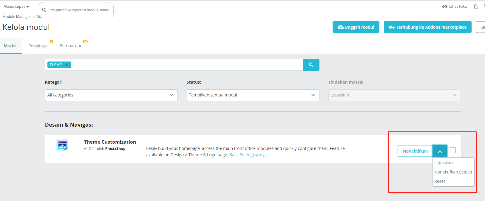Remove the THEME search tag
Screen dimensions: 485x201
[67, 65]
